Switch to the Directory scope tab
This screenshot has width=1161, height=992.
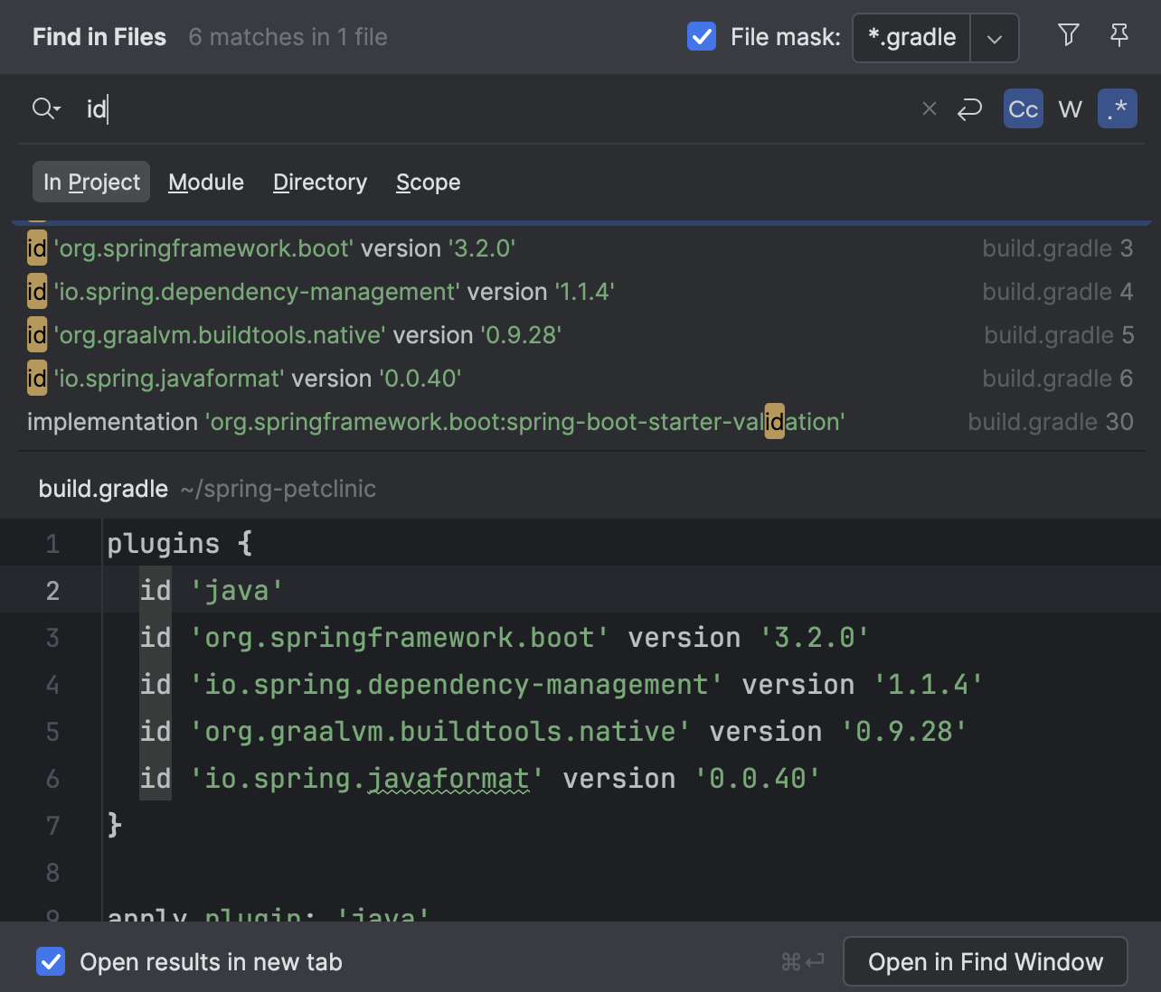320,182
